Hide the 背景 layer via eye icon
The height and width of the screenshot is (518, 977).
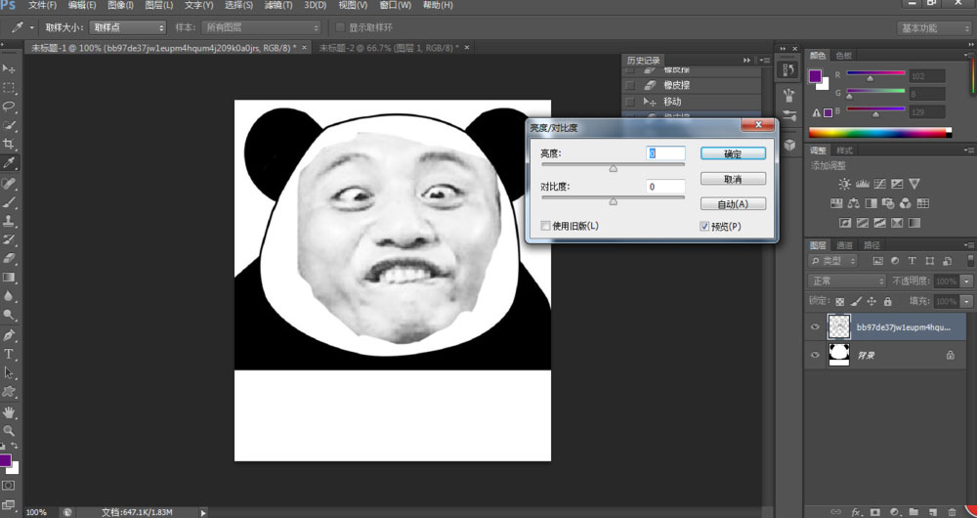click(816, 356)
